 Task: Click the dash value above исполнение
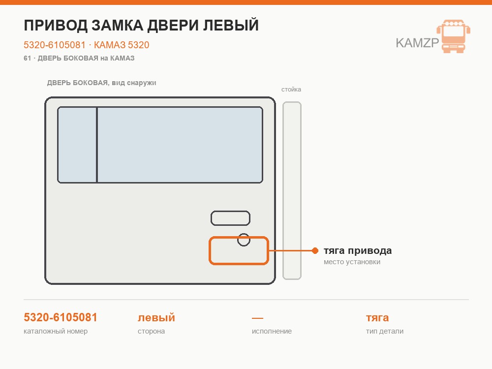258,318
